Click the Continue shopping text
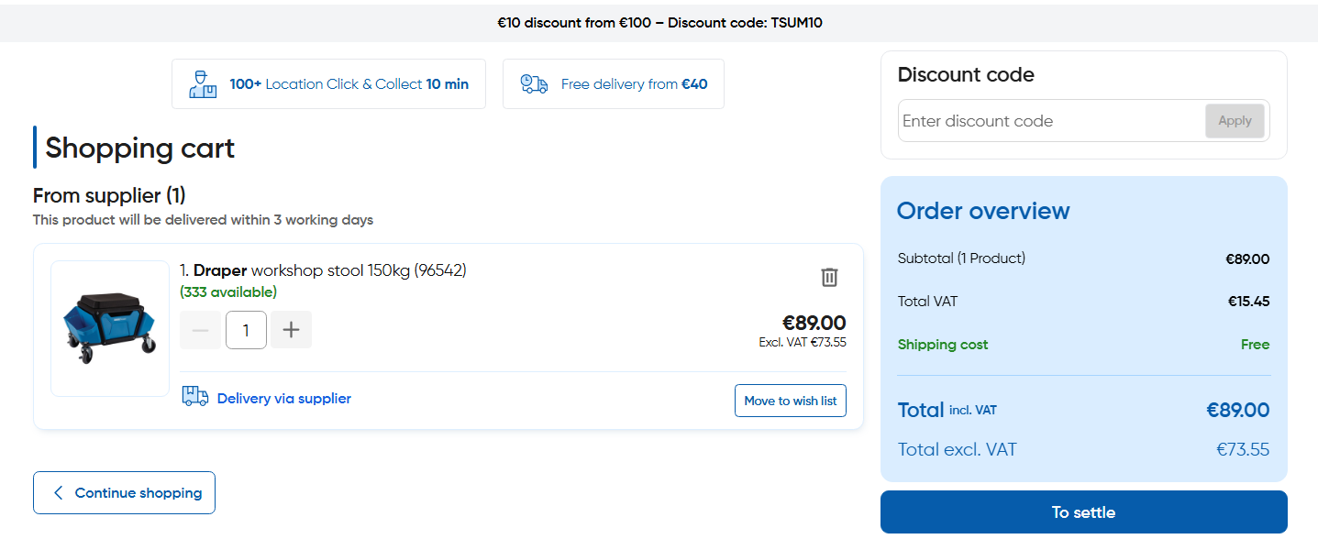1318x539 pixels. pyautogui.click(x=138, y=493)
